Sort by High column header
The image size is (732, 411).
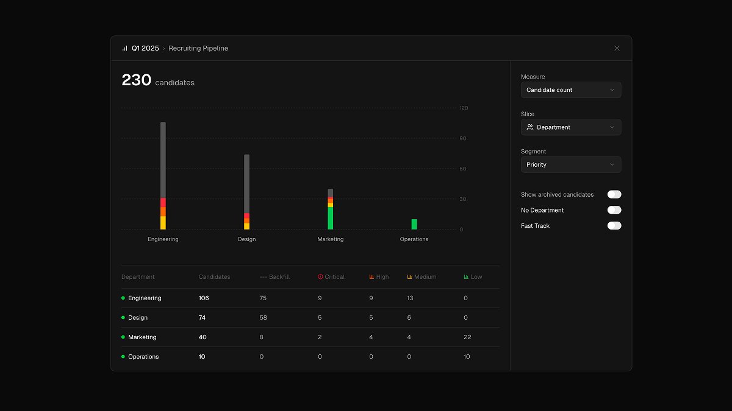click(379, 276)
